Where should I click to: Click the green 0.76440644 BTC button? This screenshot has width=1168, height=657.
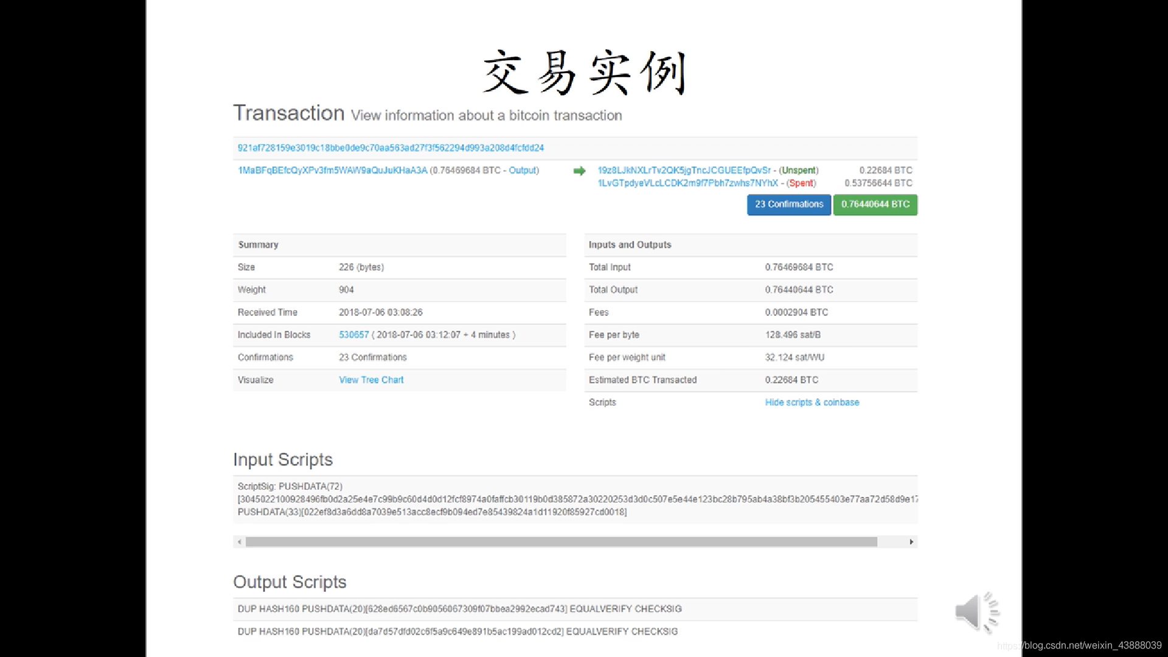(x=875, y=204)
